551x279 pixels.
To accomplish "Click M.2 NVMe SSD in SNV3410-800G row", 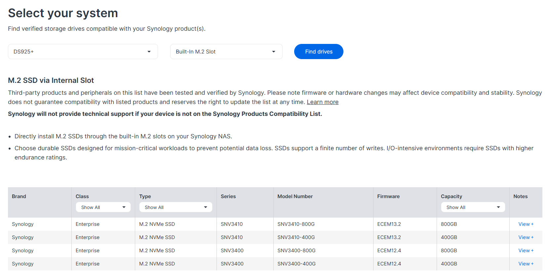I will pyautogui.click(x=157, y=224).
